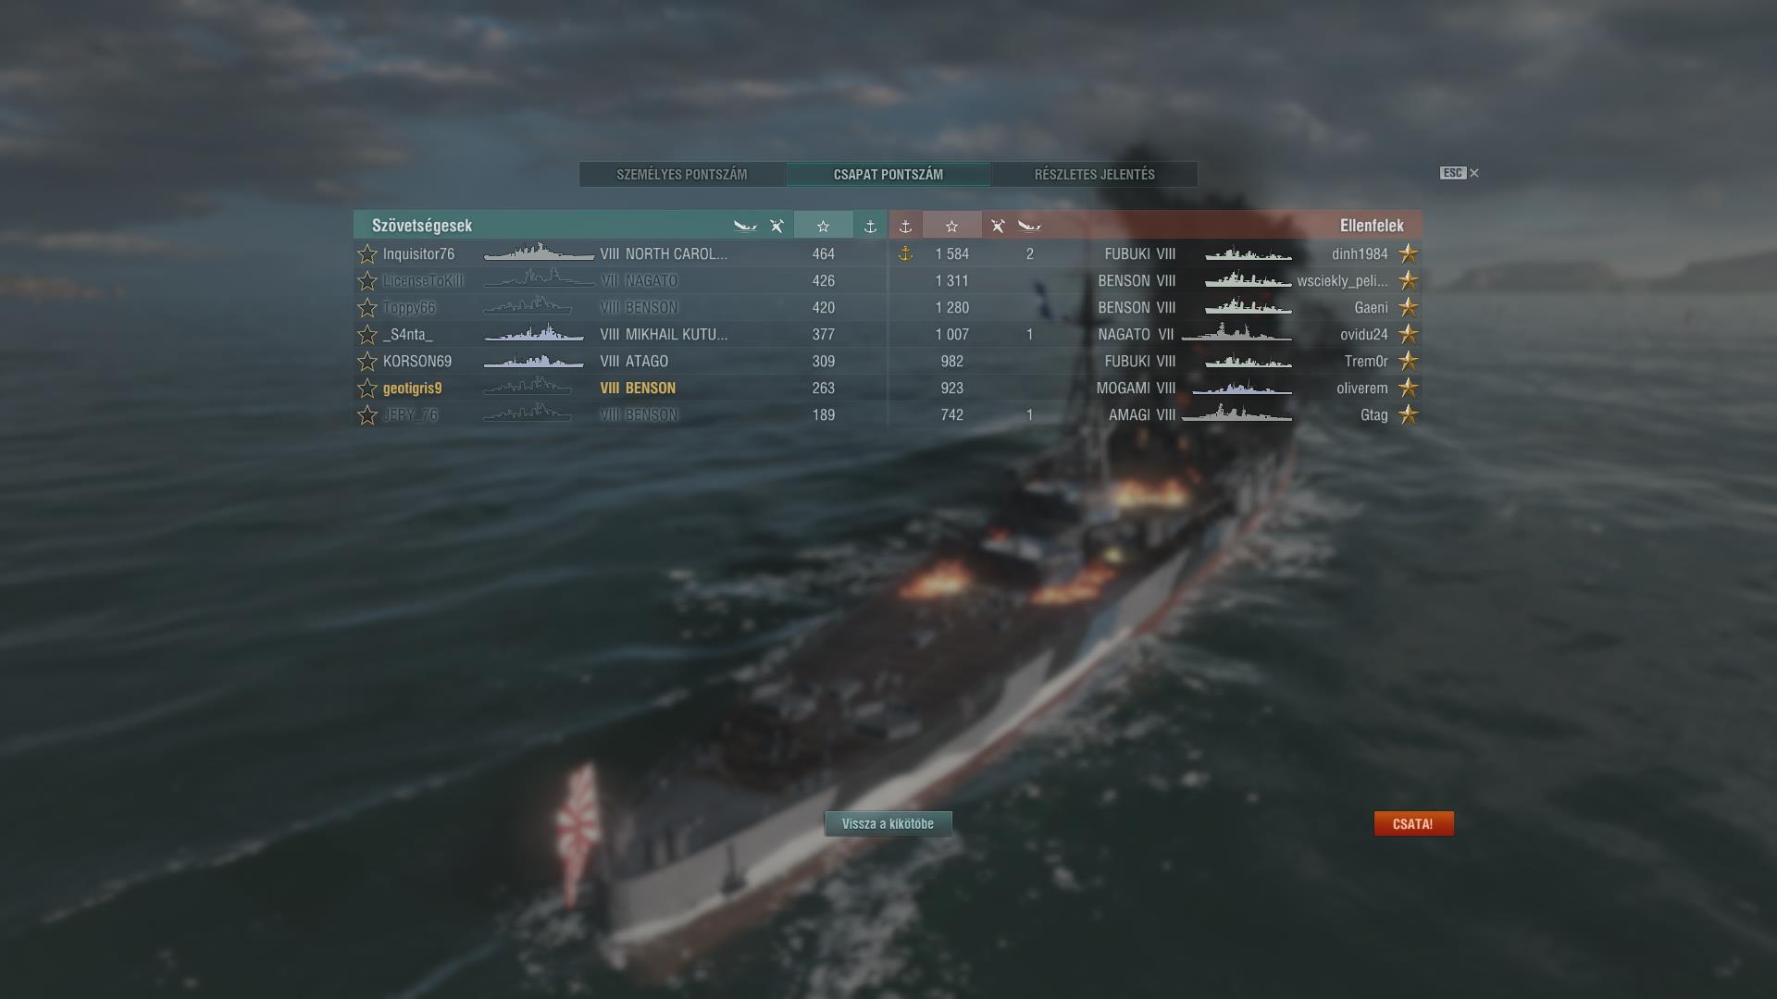Viewport: 1777px width, 999px height.
Task: Open Személyes Pontszám tab
Action: click(682, 174)
